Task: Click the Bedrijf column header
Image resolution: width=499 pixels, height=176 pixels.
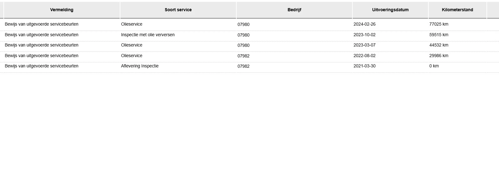Action: [x=294, y=10]
